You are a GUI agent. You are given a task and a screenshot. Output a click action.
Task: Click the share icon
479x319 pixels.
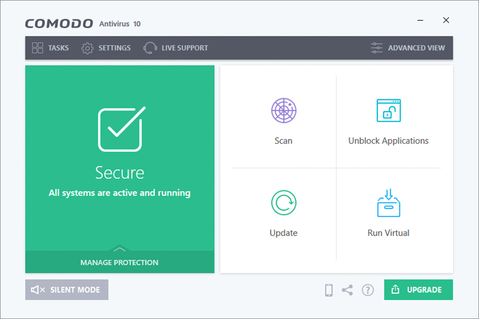click(x=348, y=290)
